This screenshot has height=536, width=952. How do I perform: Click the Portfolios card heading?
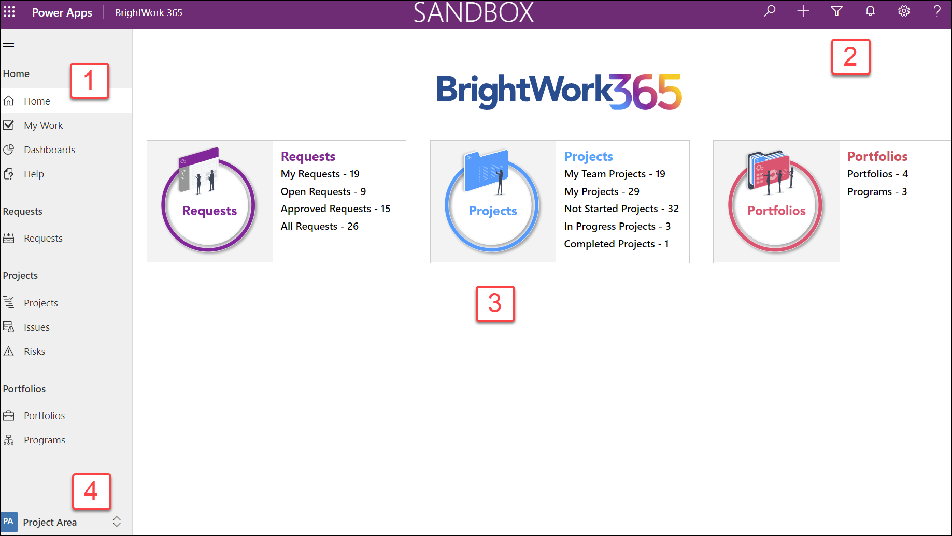coord(877,156)
